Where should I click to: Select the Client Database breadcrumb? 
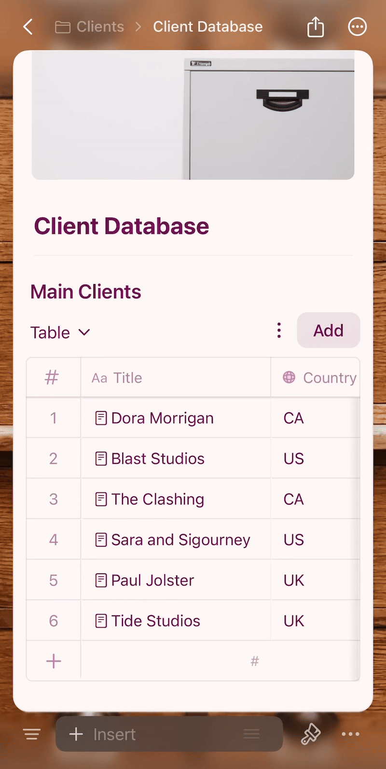pos(208,27)
